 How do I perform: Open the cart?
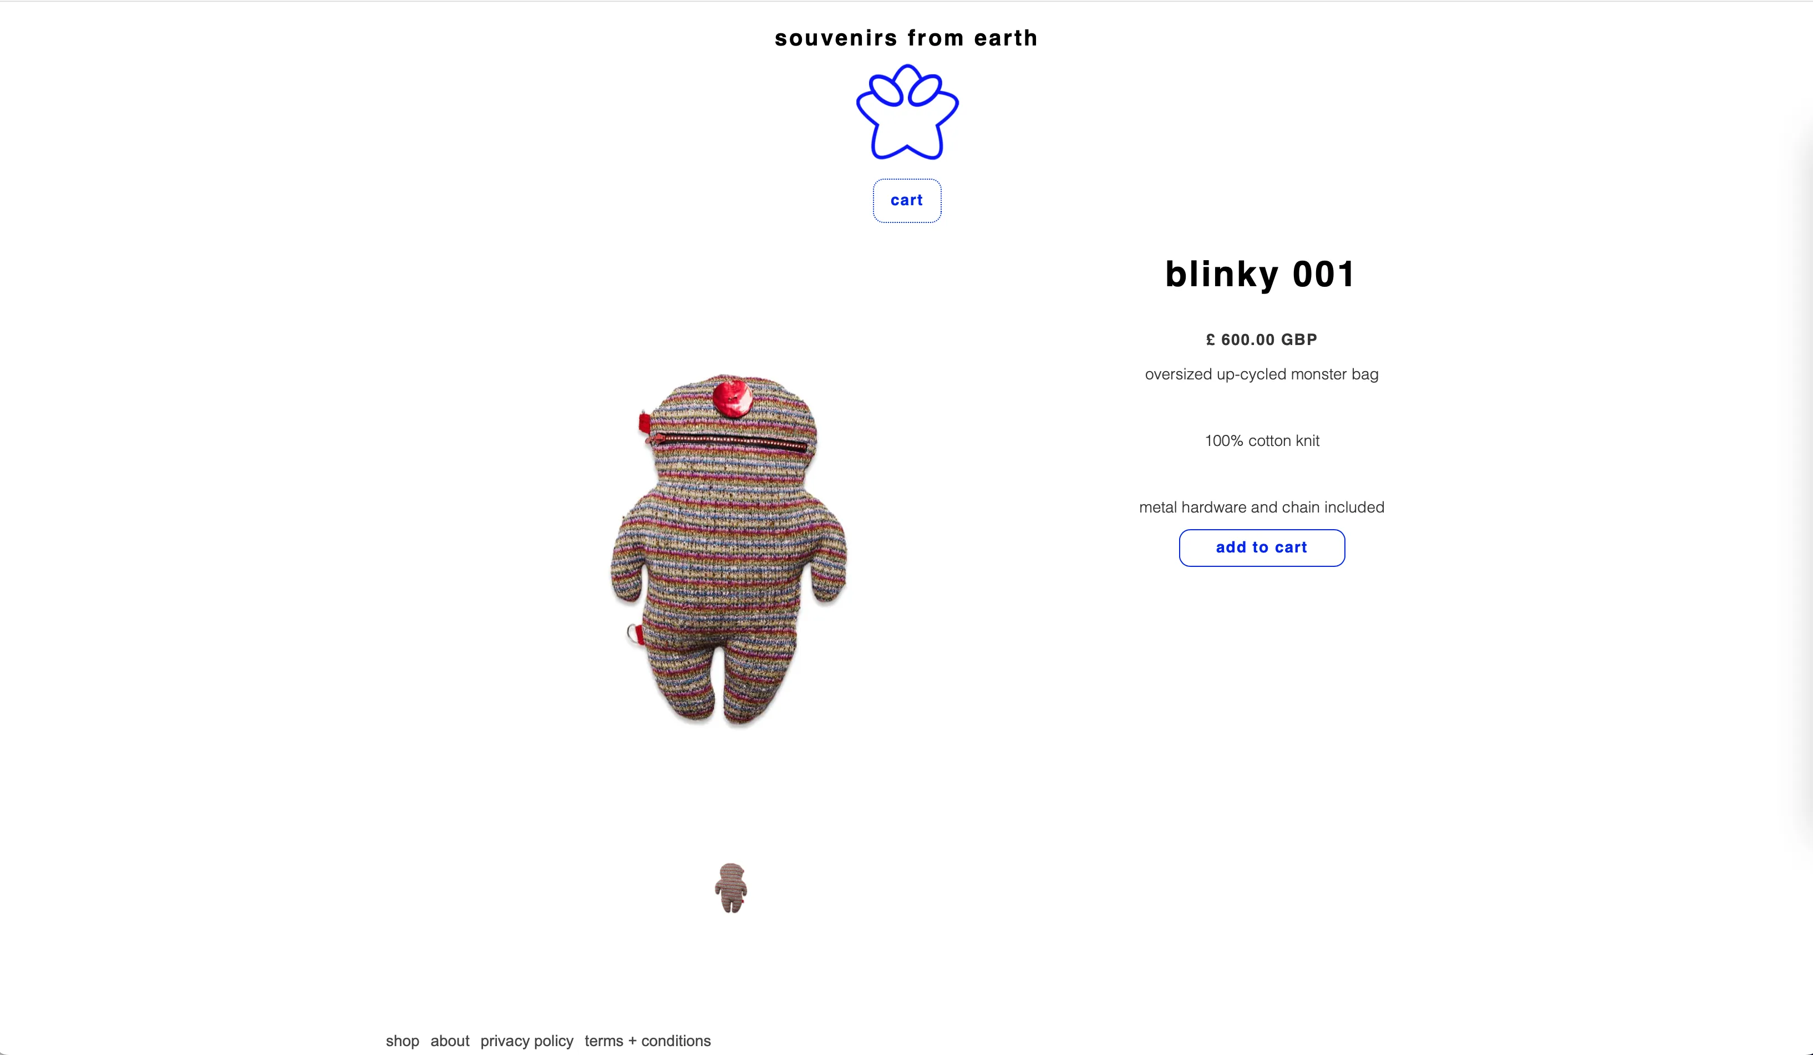(x=906, y=201)
